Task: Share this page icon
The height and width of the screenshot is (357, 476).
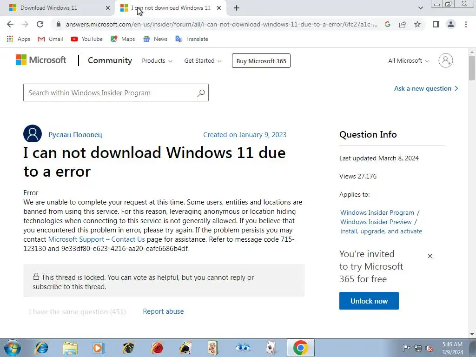Action: point(403,24)
